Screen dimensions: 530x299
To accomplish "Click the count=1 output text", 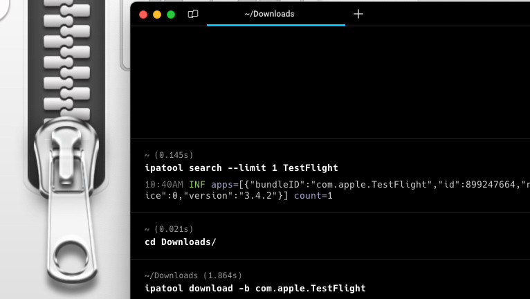I will (x=313, y=195).
